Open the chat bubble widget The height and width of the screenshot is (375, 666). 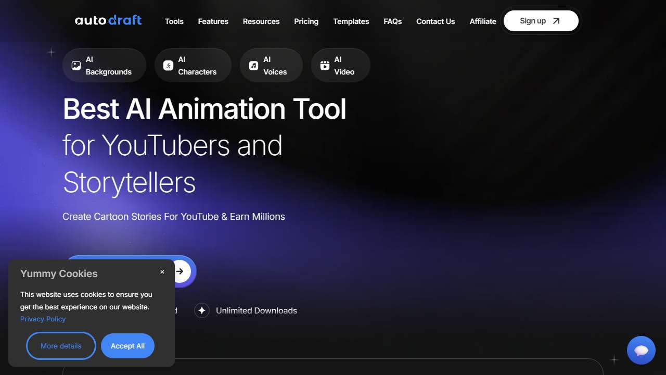pos(641,350)
